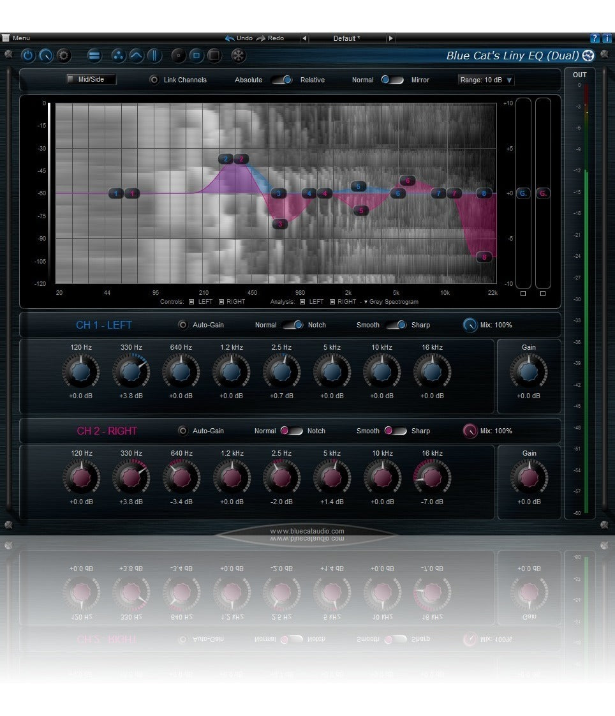
Task: Open the Range: 10 dB dropdown
Action: pos(486,80)
